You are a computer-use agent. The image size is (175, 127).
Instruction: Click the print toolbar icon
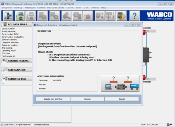[x=31, y=16]
